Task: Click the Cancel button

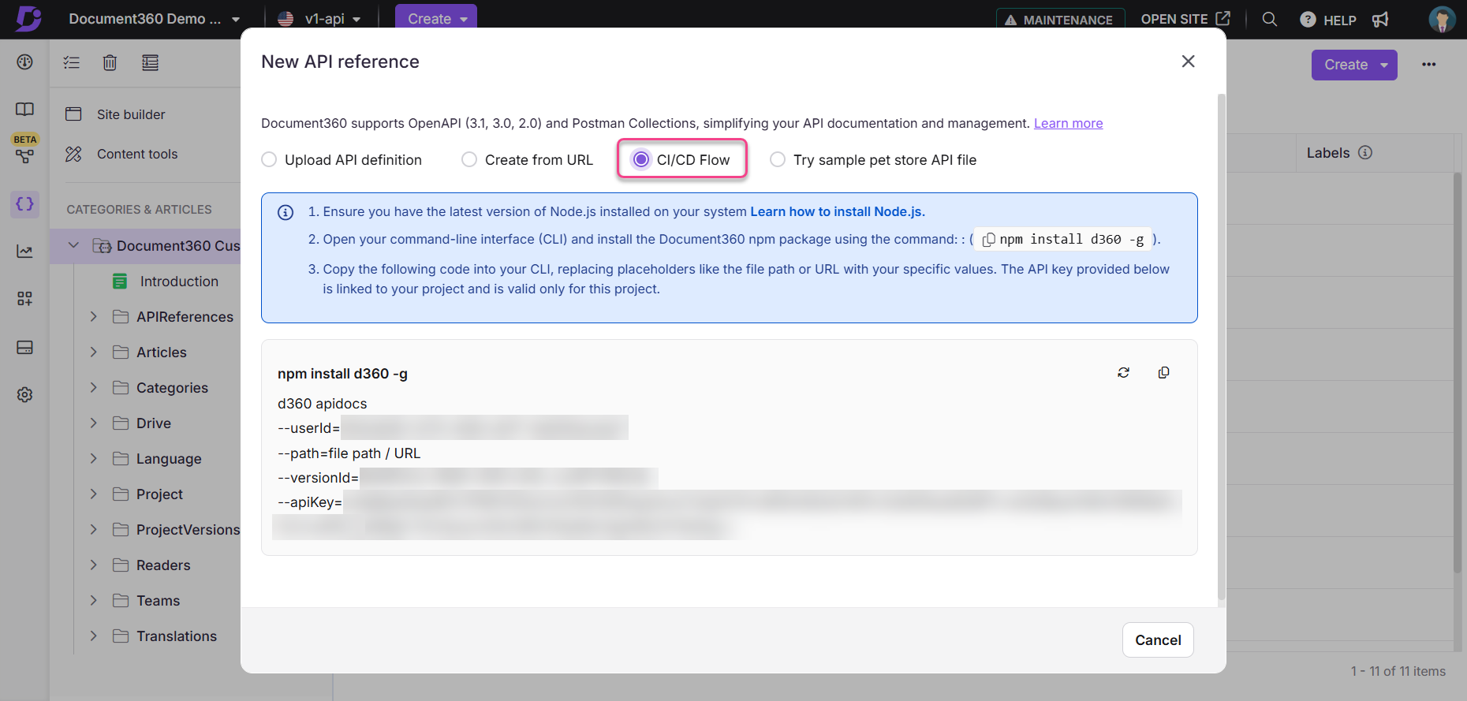Action: (x=1158, y=640)
